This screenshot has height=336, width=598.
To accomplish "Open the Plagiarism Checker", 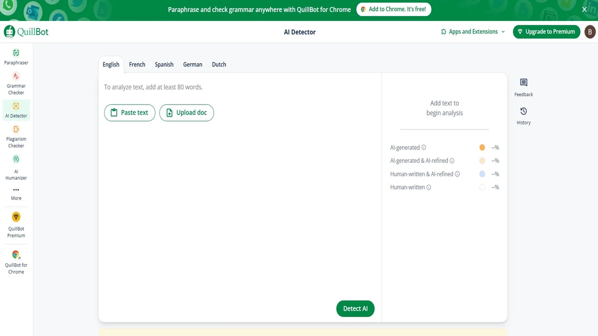I will (x=16, y=136).
